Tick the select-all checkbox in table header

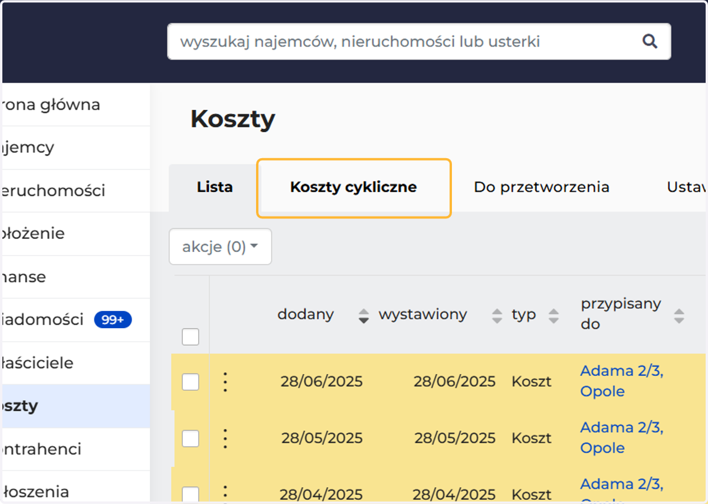(191, 337)
